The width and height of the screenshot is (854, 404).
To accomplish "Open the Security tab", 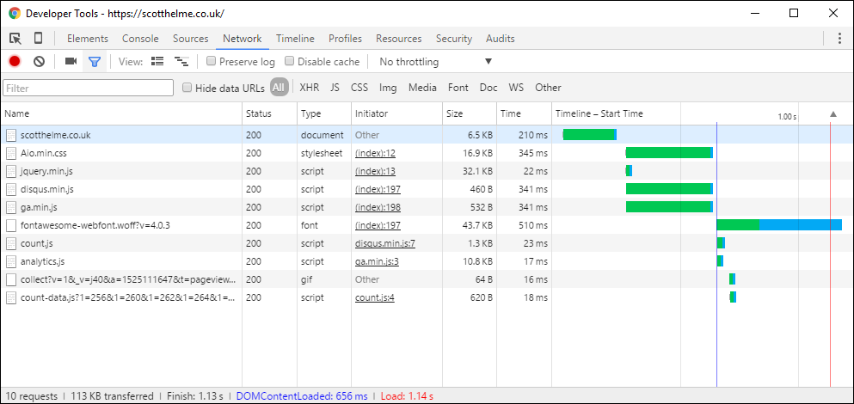I will pos(453,39).
